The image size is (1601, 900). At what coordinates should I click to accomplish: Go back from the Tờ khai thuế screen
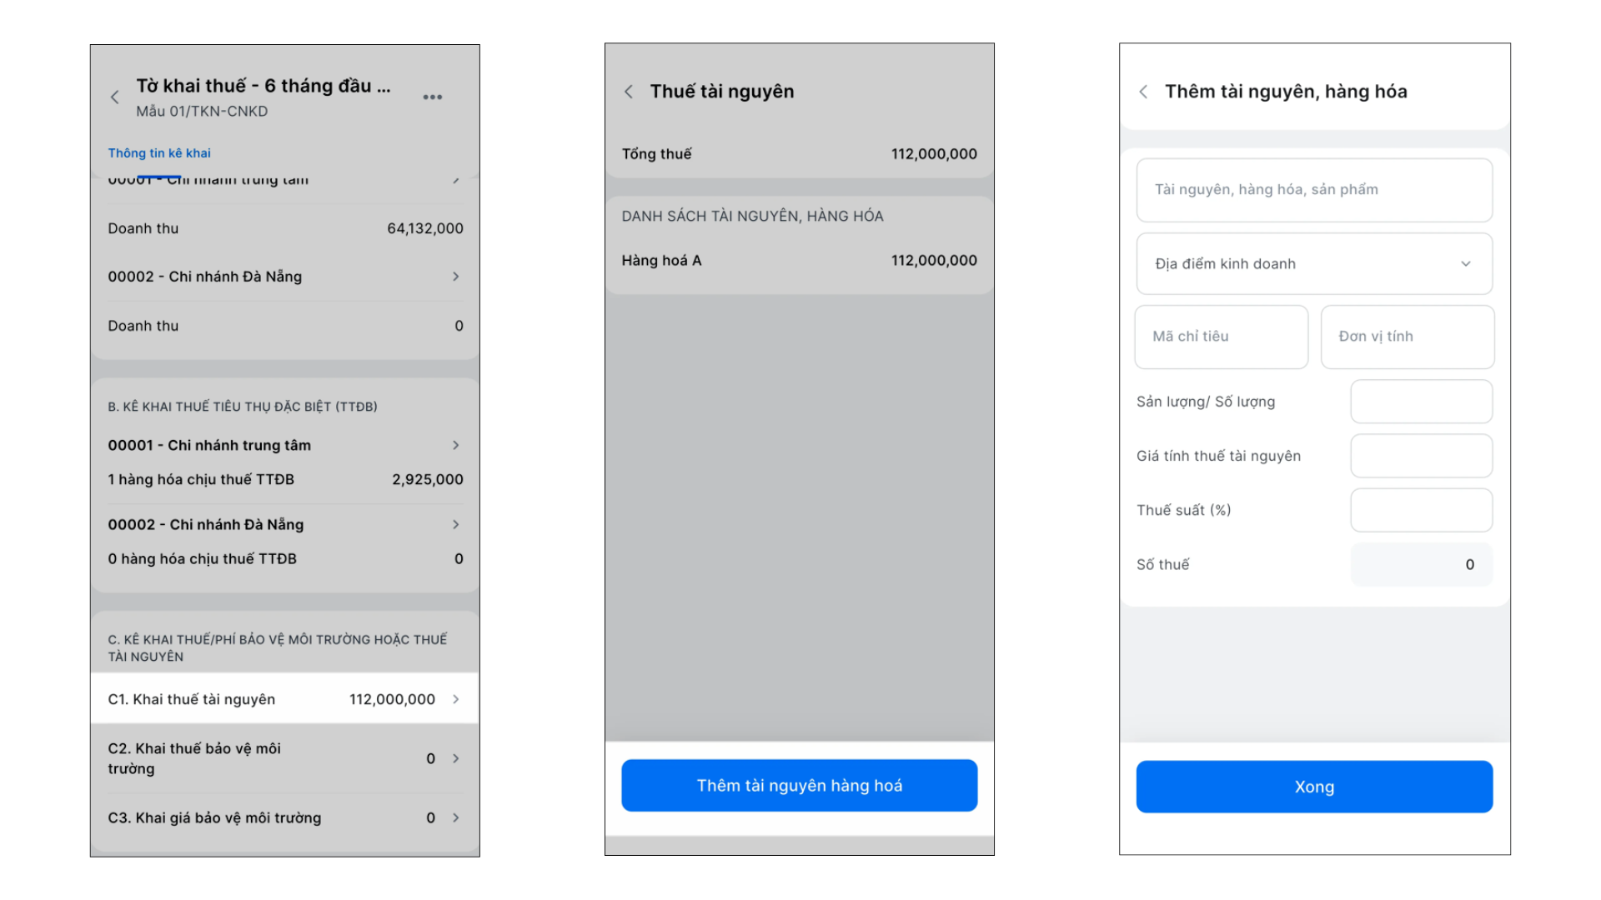click(x=115, y=97)
